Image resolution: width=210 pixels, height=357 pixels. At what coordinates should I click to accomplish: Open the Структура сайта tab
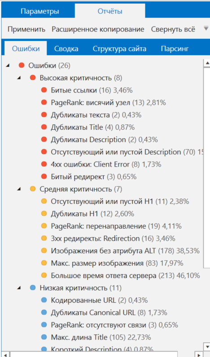point(119,48)
